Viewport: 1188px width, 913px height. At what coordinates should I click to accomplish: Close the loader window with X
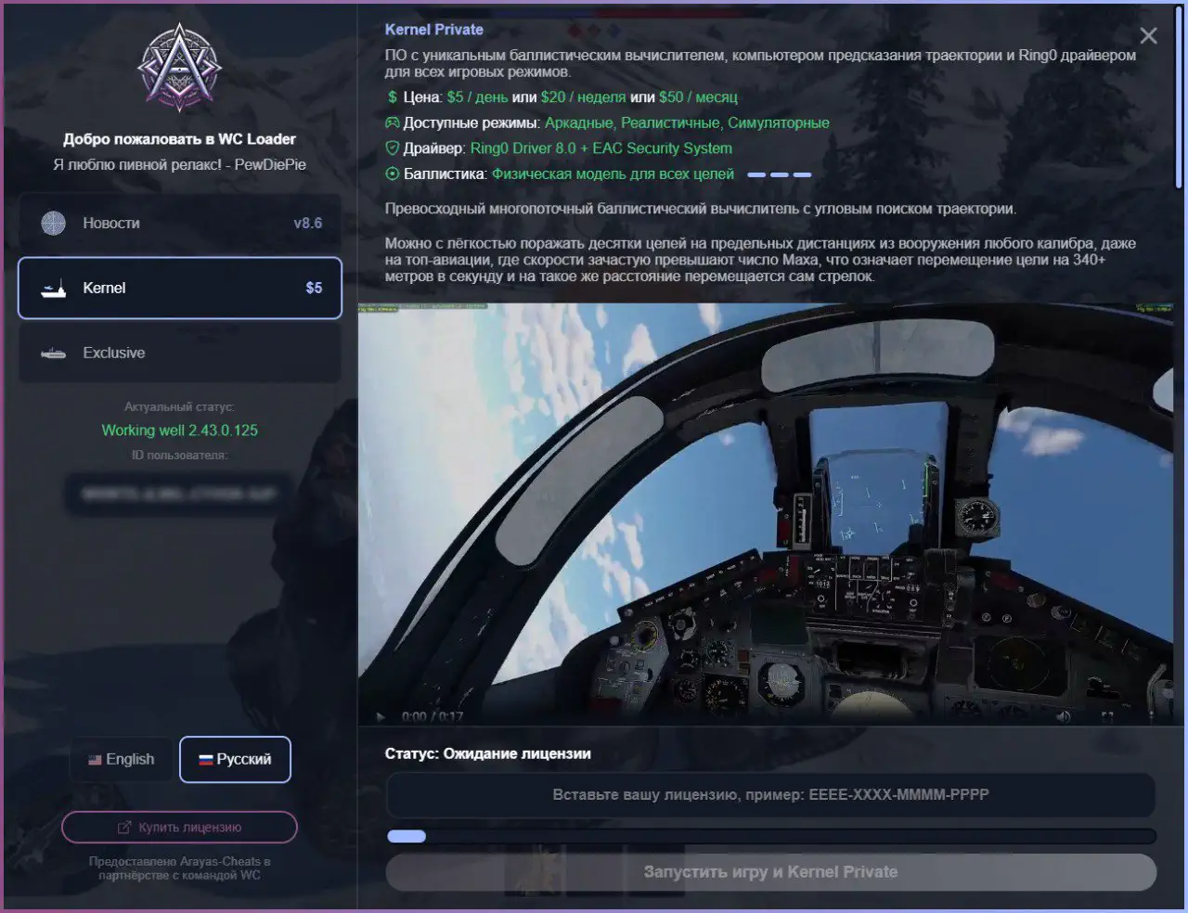point(1148,35)
